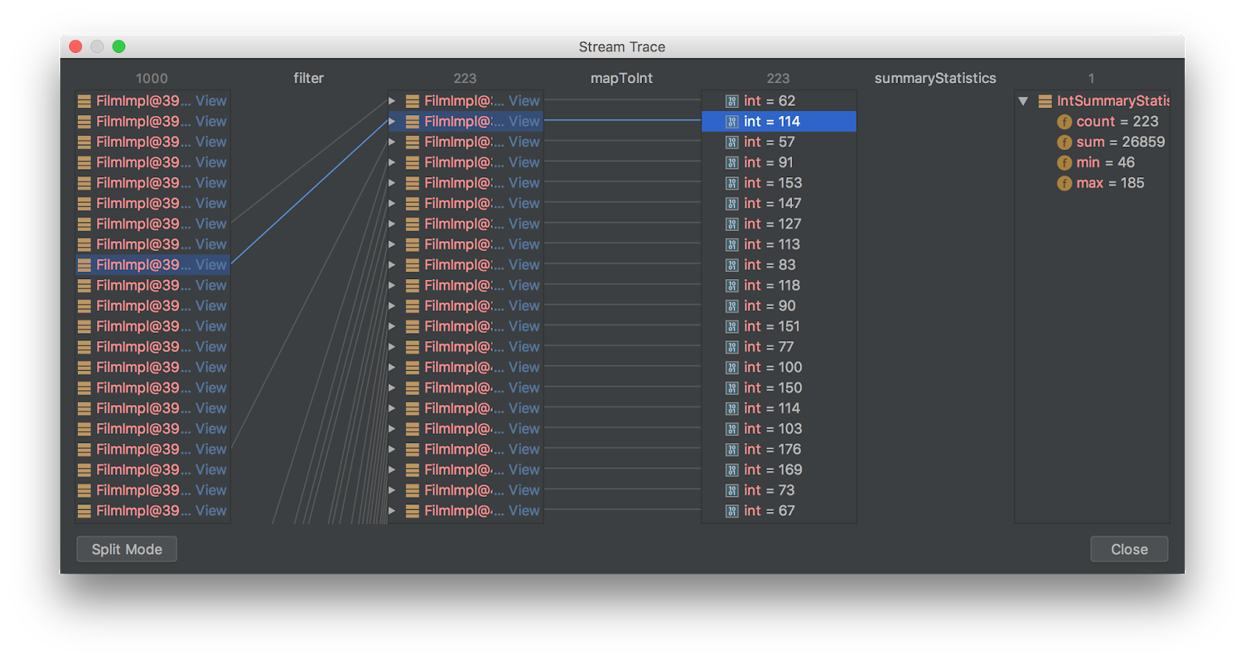Select the int = 103 value
Viewport: 1245px width, 660px height.
[x=773, y=429]
